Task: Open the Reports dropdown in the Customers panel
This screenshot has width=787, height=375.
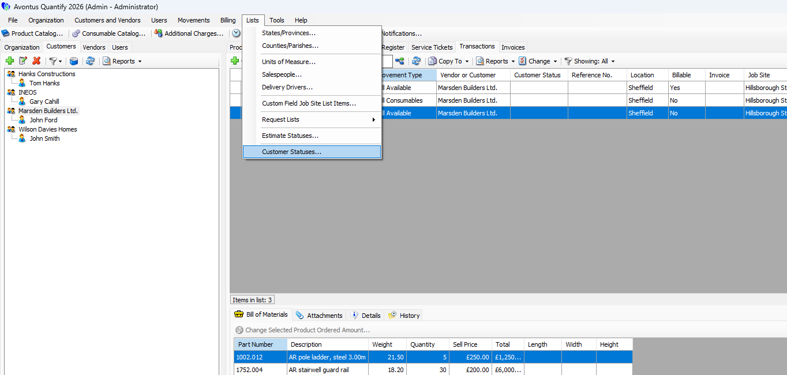Action: pyautogui.click(x=122, y=61)
